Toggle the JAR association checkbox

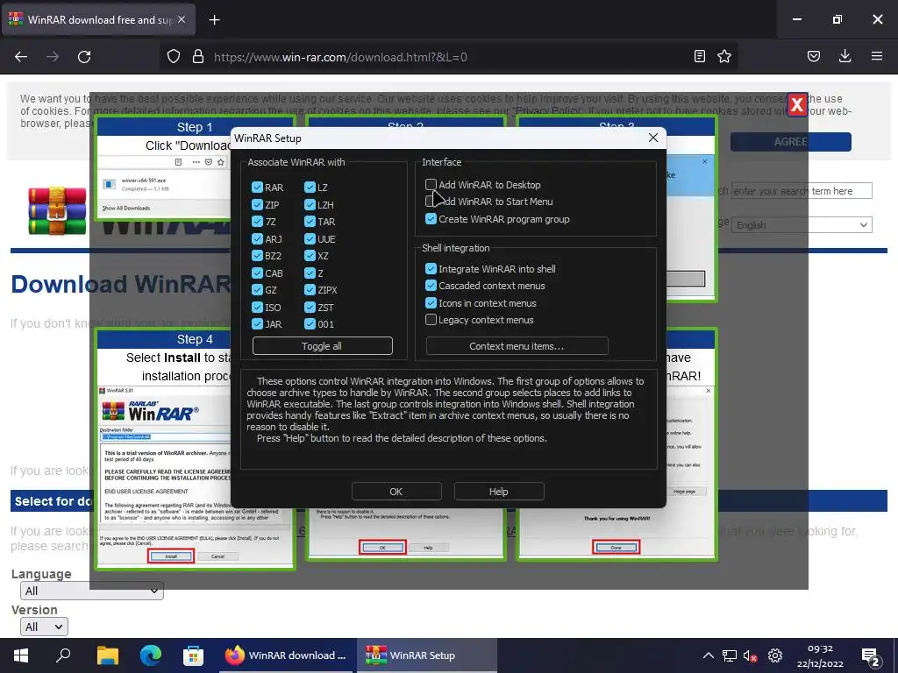[x=257, y=324]
